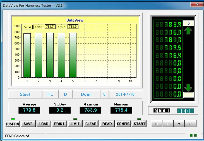Read device data with READ button
The height and width of the screenshot is (141, 204).
107,124
